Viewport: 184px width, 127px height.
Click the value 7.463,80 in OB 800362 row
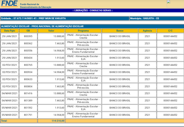59,44
